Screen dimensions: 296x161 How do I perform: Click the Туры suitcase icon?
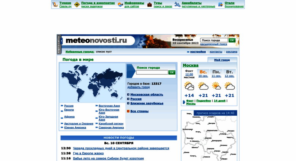[x=149, y=5]
